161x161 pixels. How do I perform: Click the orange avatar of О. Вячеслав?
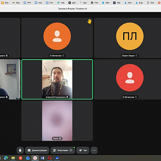click(x=57, y=36)
